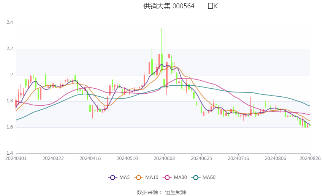Click the 2.4 price axis label
Viewport: 323px width, 196px height.
click(9, 22)
